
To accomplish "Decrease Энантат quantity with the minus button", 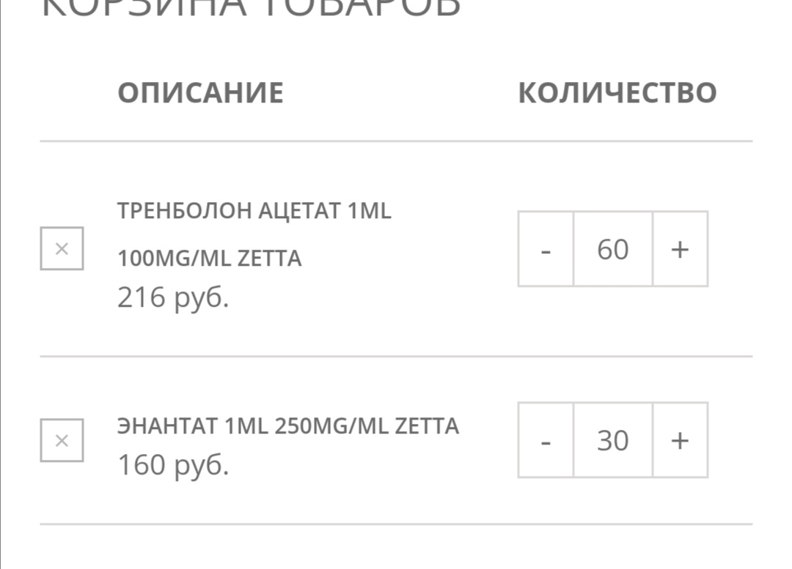I will (546, 440).
